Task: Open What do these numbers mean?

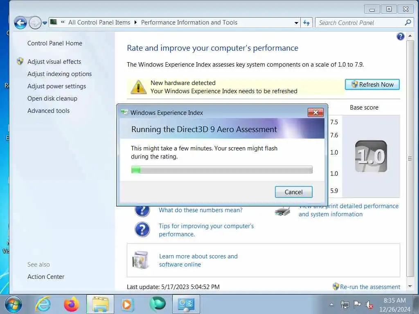Action: 200,210
